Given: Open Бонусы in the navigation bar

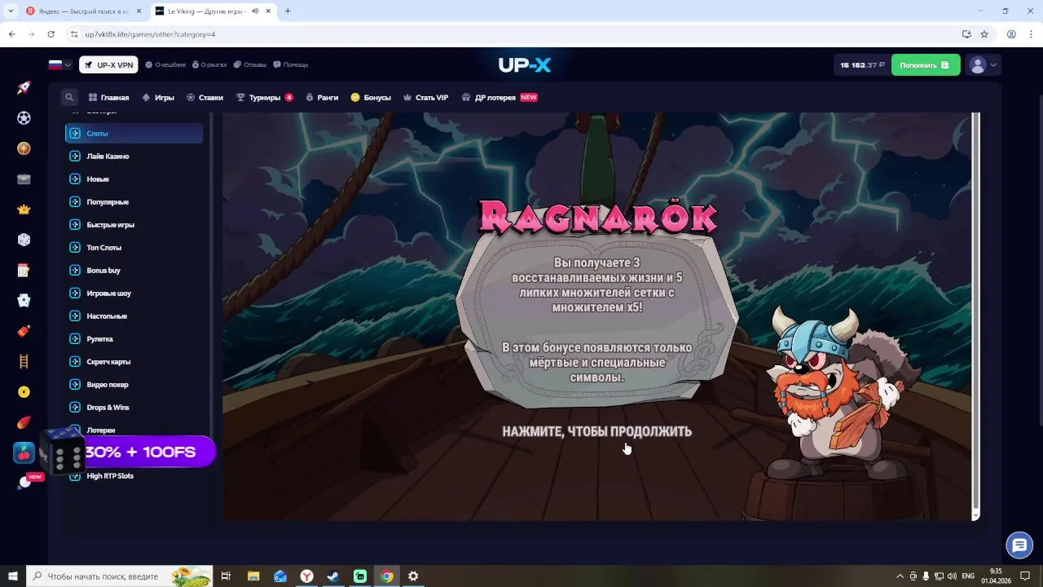Looking at the screenshot, I should tap(371, 97).
